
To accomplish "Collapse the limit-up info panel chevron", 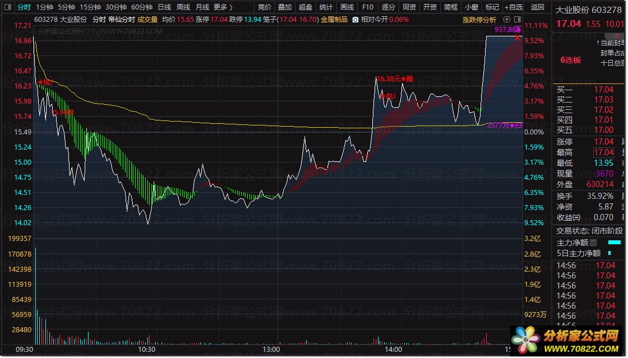I will tap(617, 36).
